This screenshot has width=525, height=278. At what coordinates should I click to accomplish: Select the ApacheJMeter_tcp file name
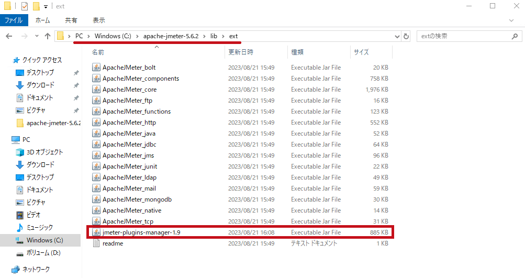coord(128,221)
